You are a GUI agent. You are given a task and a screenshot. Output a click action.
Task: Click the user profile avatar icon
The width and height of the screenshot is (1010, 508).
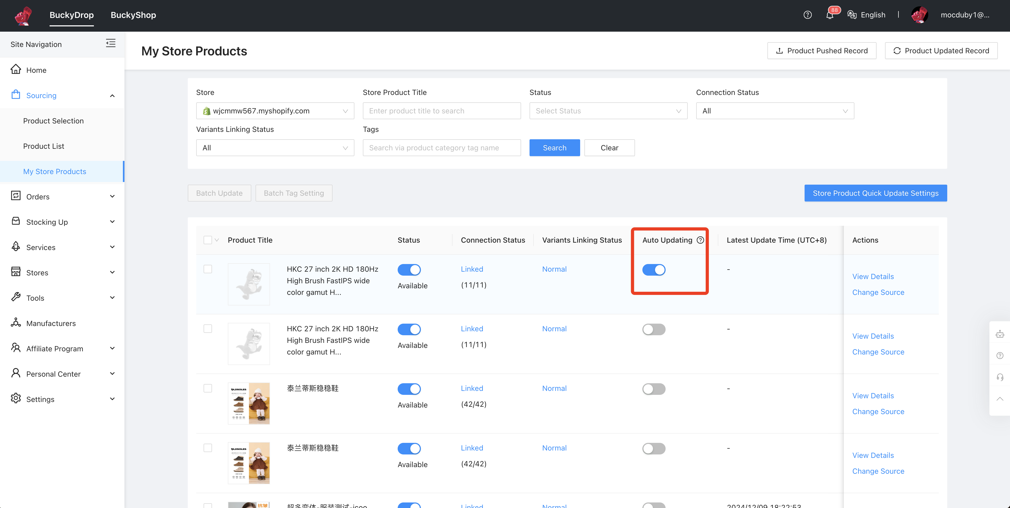920,14
